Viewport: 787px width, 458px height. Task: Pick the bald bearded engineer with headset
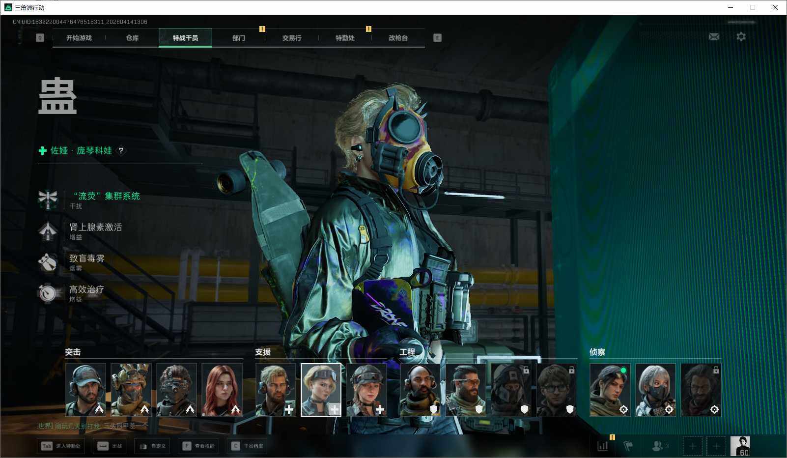tap(420, 390)
